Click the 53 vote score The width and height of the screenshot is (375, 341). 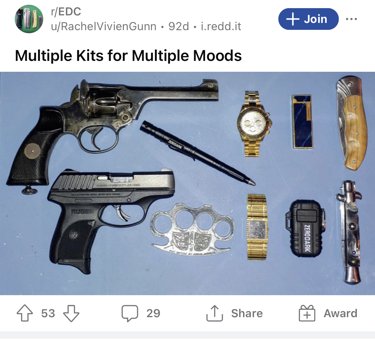(48, 313)
